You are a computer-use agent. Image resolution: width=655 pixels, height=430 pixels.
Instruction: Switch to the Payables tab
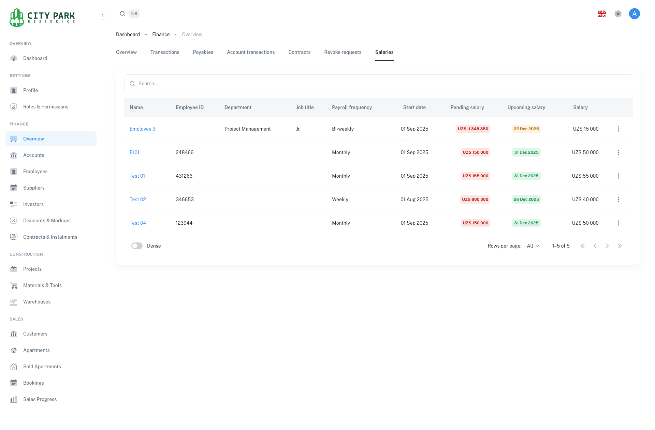pos(203,52)
